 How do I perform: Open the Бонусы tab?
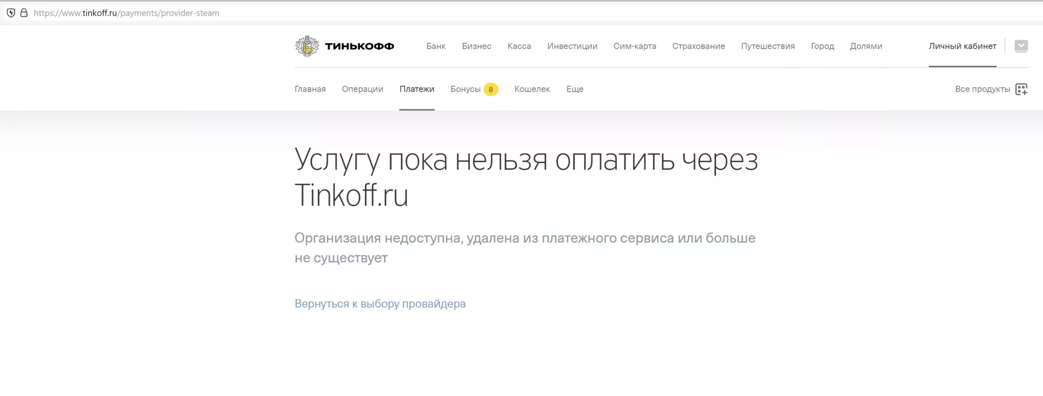click(x=466, y=89)
